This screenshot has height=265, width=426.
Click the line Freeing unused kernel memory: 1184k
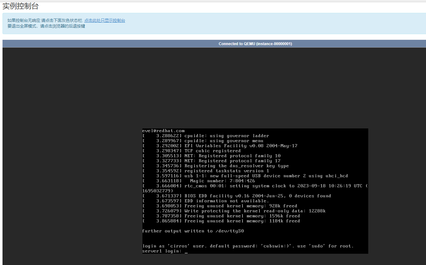tap(221, 221)
